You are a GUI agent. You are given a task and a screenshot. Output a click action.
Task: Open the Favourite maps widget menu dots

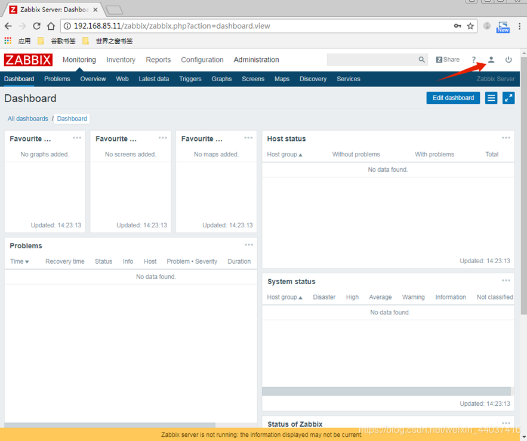coord(248,138)
